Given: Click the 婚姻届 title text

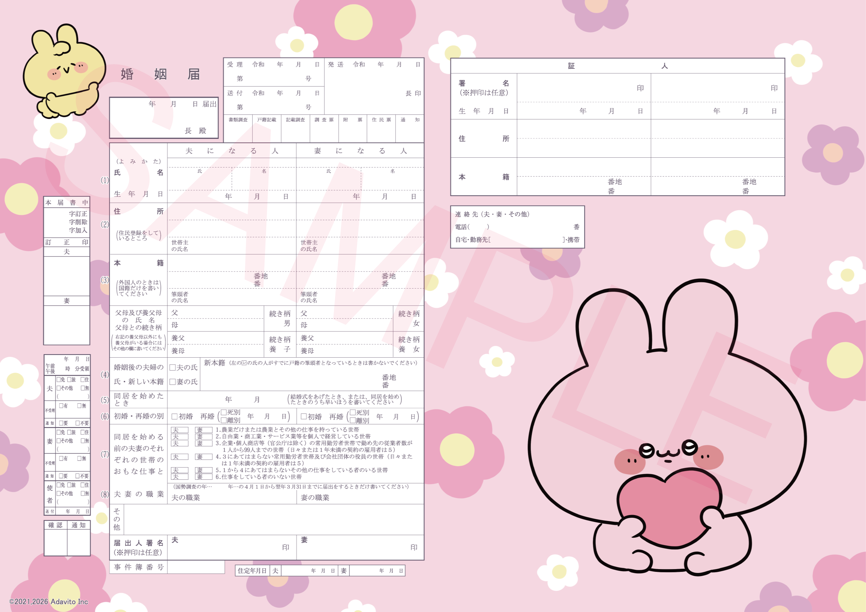Looking at the screenshot, I should 160,74.
